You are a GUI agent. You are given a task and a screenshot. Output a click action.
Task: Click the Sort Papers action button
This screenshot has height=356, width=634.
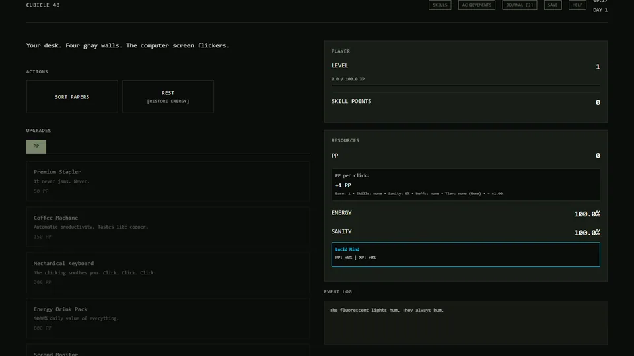(x=72, y=97)
